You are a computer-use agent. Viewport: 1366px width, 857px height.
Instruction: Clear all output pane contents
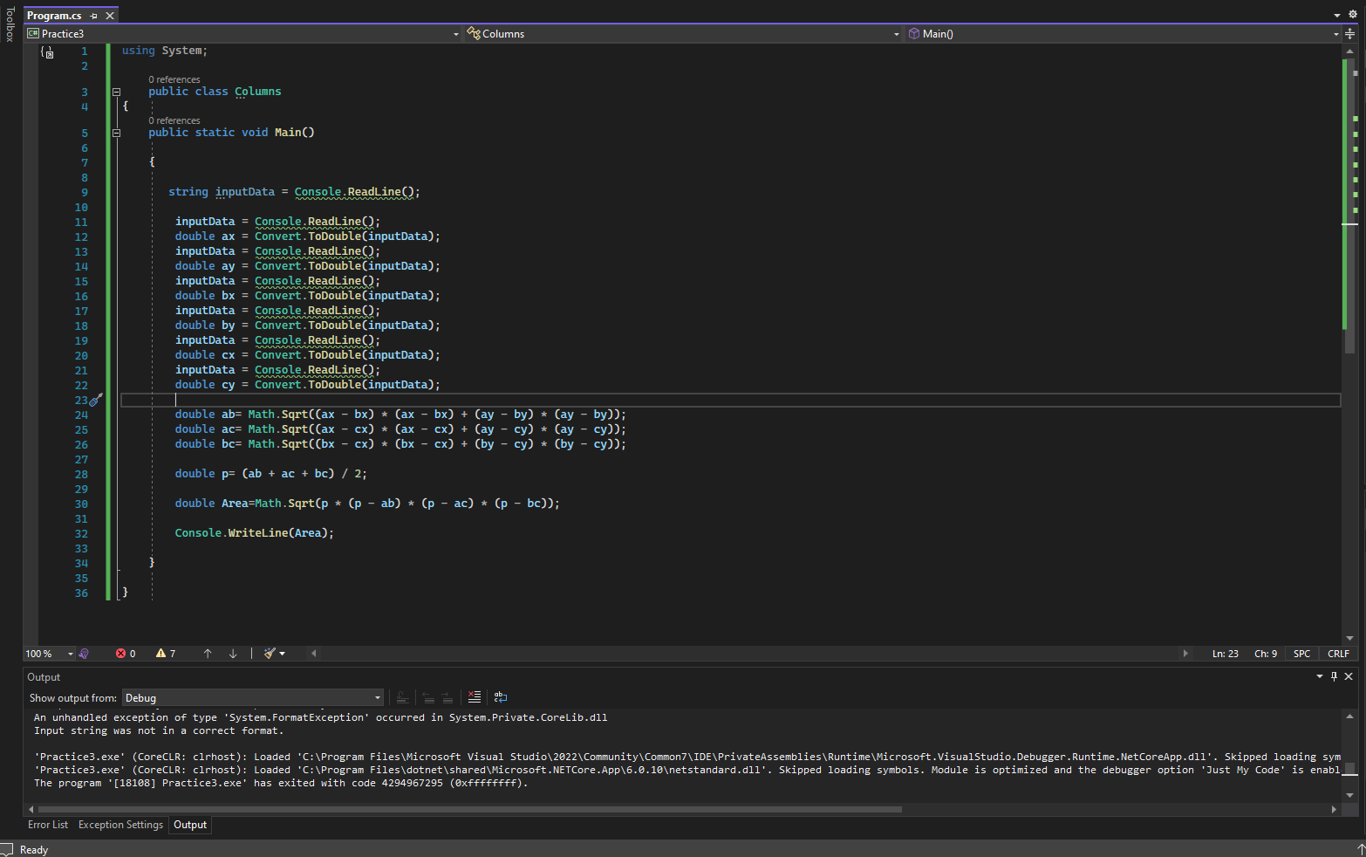click(x=475, y=697)
